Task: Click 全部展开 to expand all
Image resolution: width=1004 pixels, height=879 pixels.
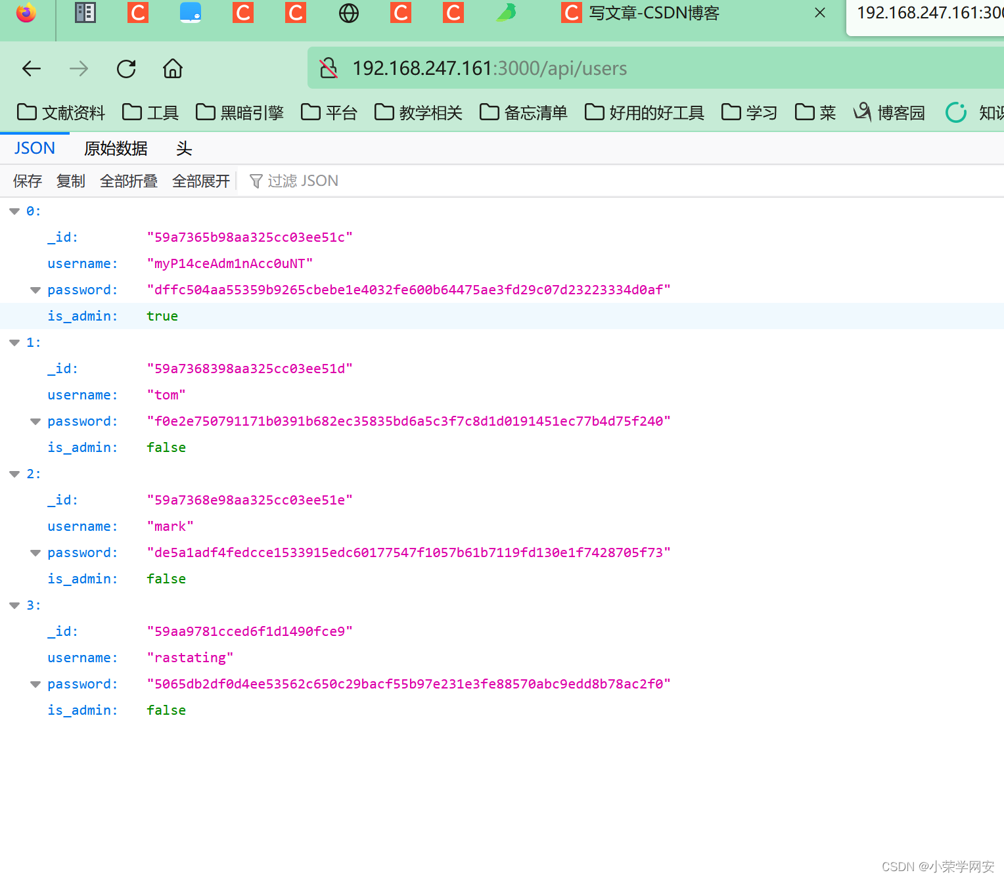Action: (x=201, y=181)
